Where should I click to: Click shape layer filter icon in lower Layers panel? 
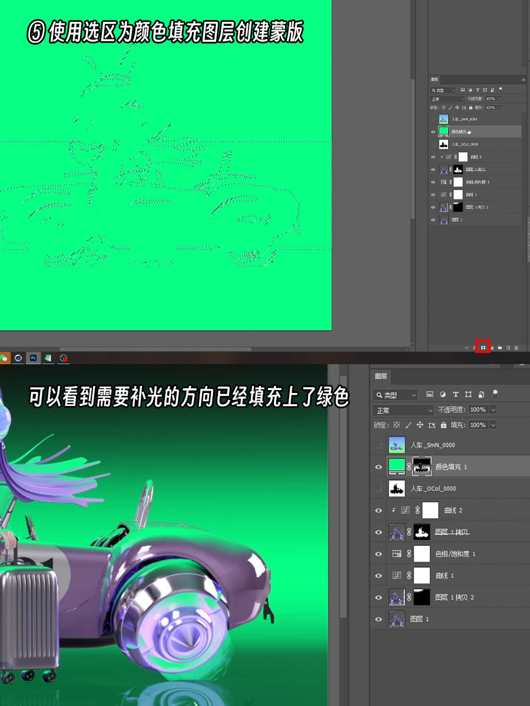pos(468,394)
